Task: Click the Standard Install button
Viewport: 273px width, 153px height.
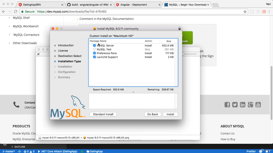Action: click(x=103, y=114)
